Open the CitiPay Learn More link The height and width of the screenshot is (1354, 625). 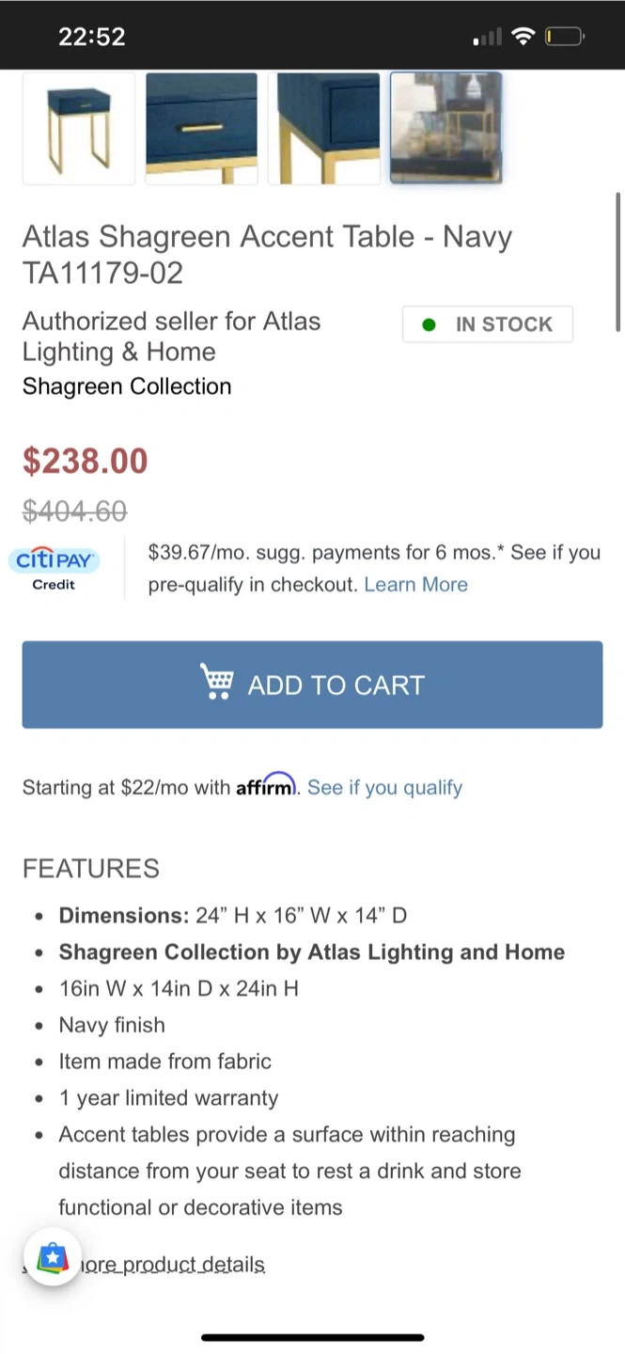[x=415, y=584]
